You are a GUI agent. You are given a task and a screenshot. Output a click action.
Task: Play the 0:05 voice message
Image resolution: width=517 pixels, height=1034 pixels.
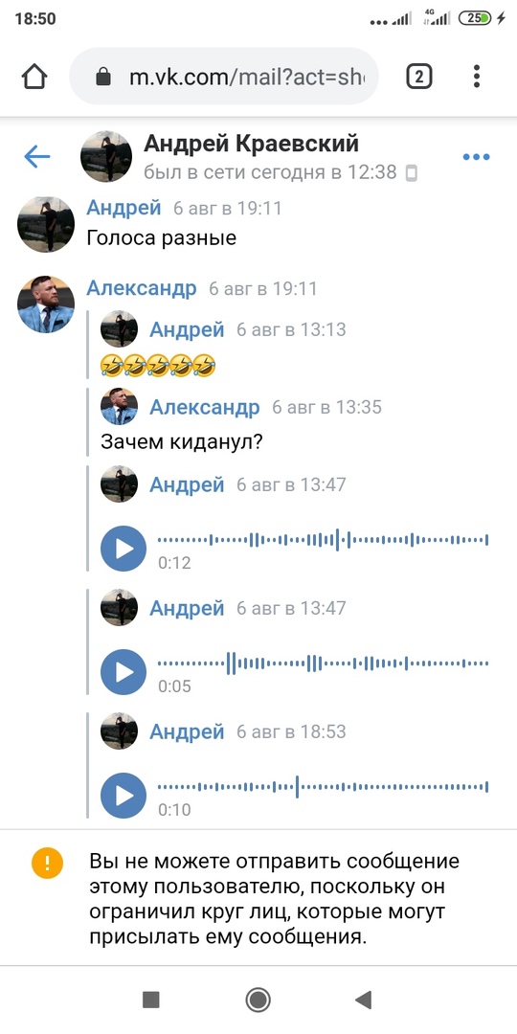tap(124, 672)
